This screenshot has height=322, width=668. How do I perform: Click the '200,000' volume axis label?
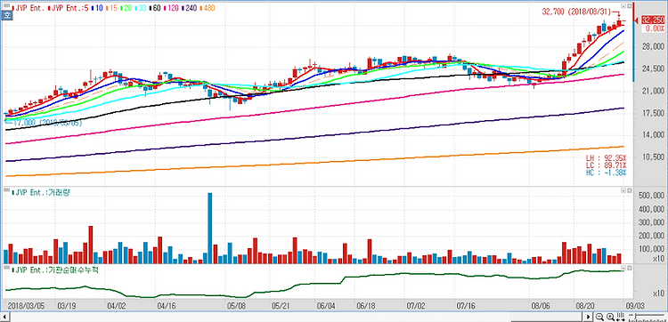(651, 236)
